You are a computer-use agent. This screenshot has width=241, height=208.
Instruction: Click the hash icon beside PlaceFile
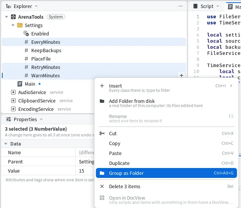point(26,59)
